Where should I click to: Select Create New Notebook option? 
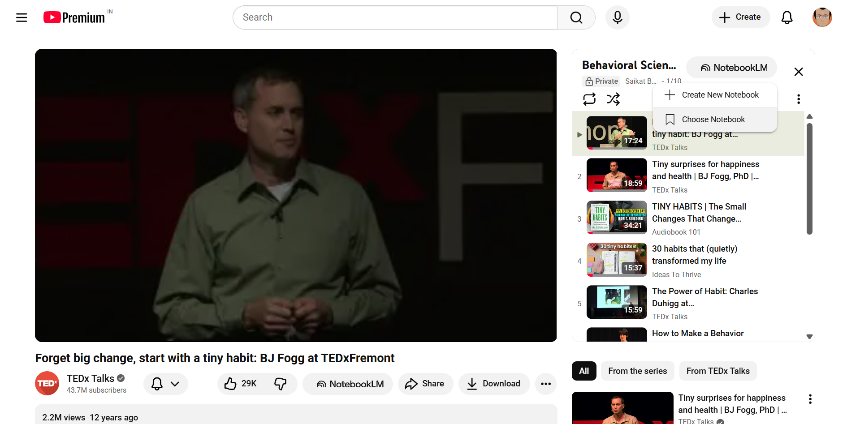(x=715, y=95)
